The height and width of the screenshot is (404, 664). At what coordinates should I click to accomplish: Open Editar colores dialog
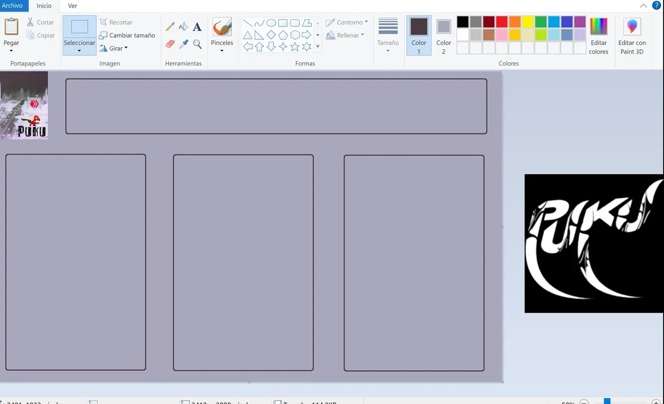[x=599, y=35]
